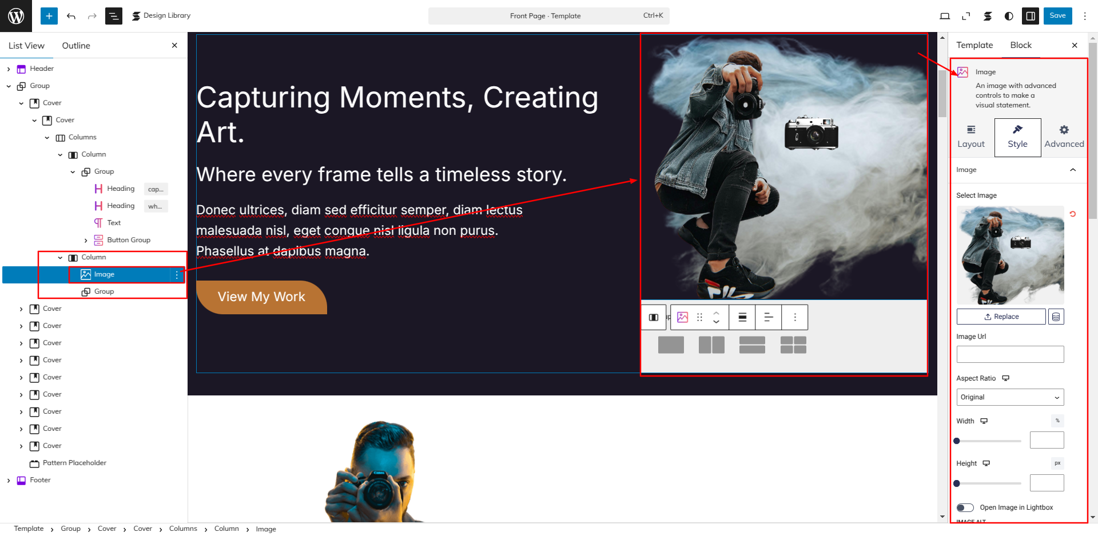Viewport: 1098px width, 536px height.
Task: Click the selected image thumbnail preview
Action: pyautogui.click(x=1010, y=255)
